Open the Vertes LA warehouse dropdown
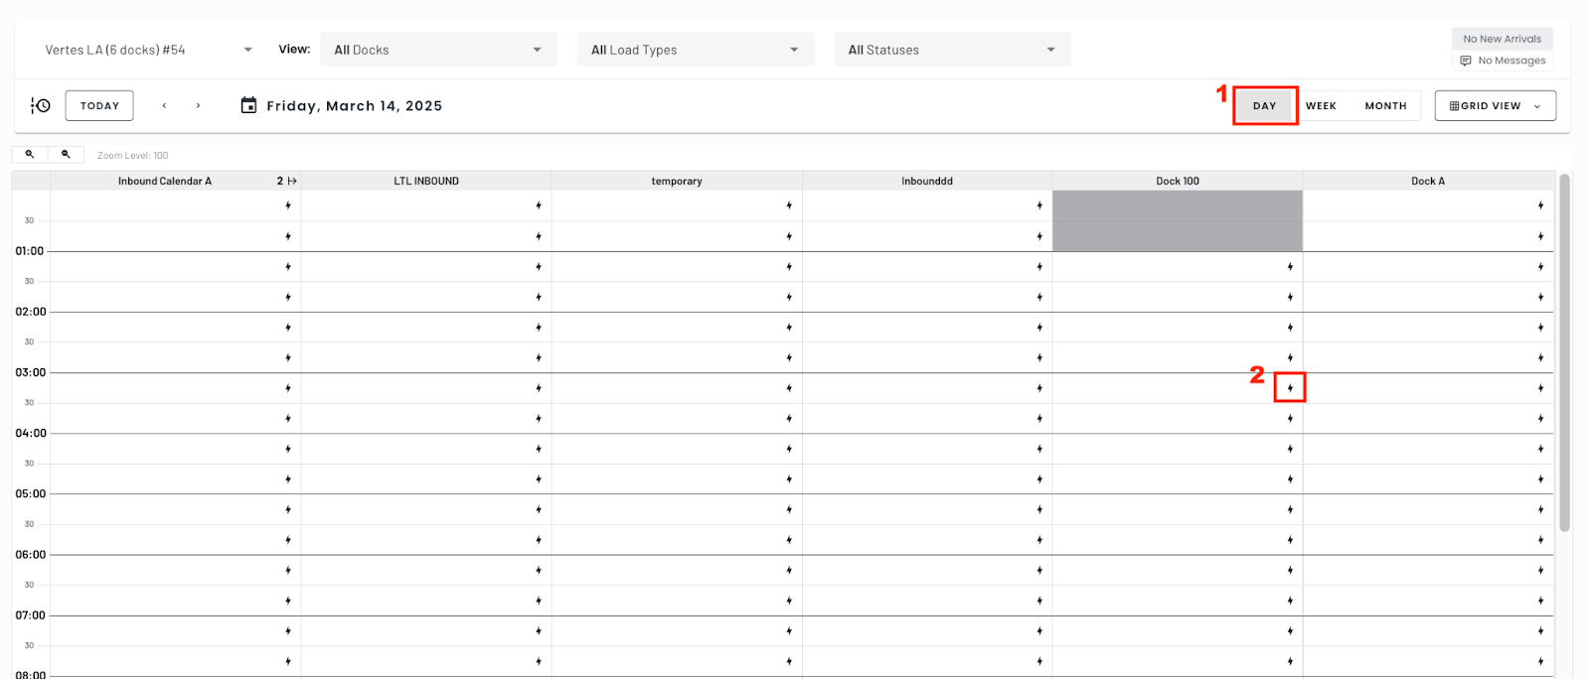This screenshot has width=1590, height=679. pos(148,50)
